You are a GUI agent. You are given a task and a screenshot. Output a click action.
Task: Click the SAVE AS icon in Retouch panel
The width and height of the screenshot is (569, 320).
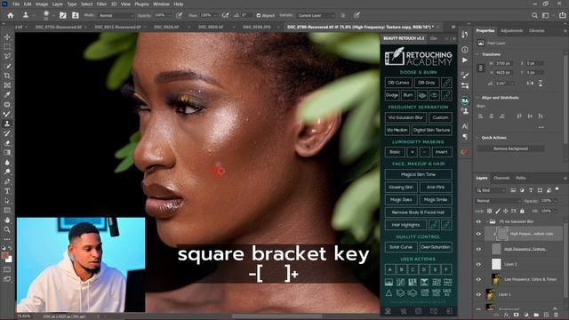[447, 292]
